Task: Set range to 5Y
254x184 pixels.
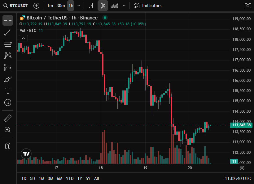Action: click(88, 178)
